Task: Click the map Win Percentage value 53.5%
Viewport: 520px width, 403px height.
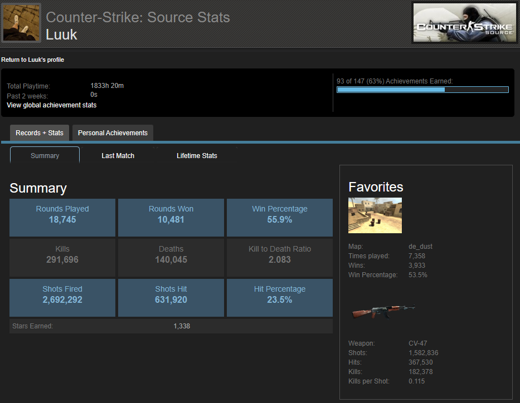Action: click(x=418, y=275)
